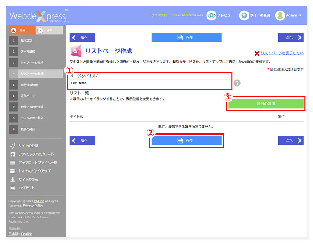Viewport: 313px width, 243px height.
Task: Switch language to 日本語
Action: point(13,234)
